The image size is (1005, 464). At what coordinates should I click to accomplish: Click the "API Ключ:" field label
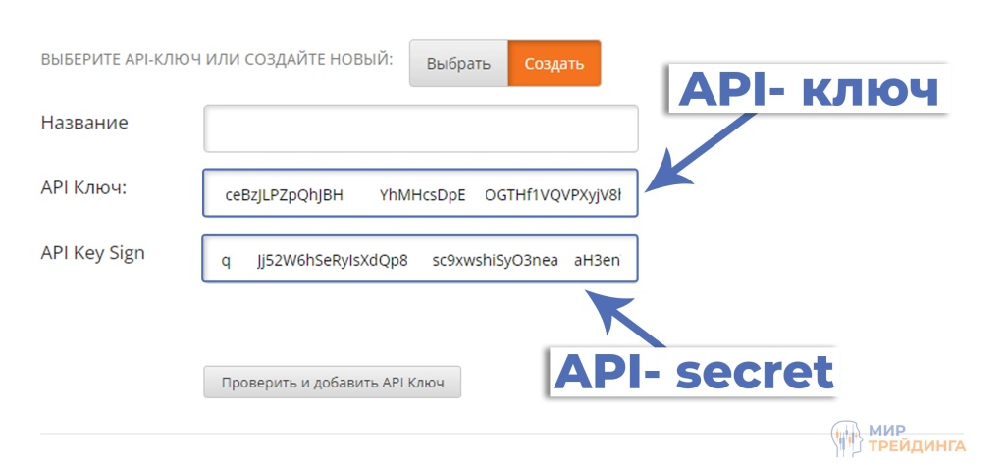pos(85,187)
